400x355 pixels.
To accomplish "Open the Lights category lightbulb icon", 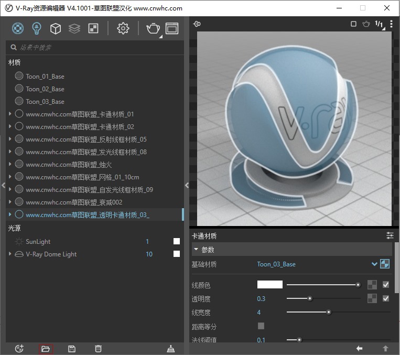I will [x=37, y=28].
